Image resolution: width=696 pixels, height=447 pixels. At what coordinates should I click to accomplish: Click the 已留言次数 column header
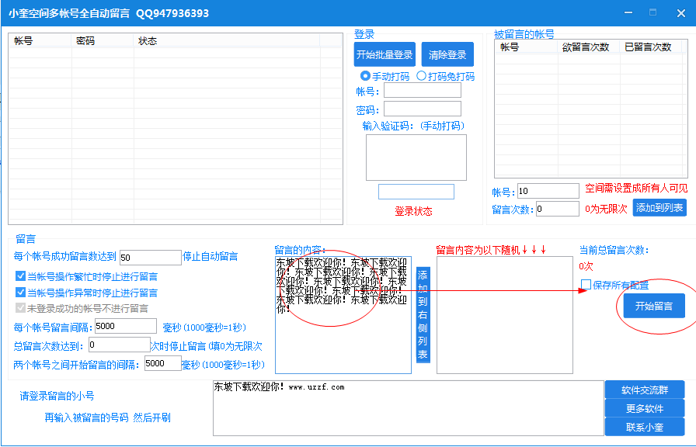[650, 47]
